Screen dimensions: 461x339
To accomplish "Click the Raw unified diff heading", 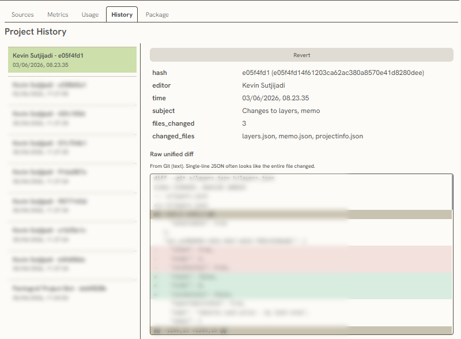I will (x=172, y=154).
